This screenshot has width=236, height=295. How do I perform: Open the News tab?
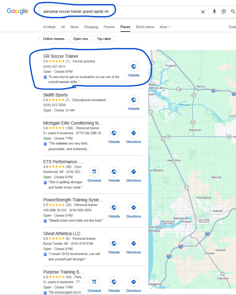74,27
